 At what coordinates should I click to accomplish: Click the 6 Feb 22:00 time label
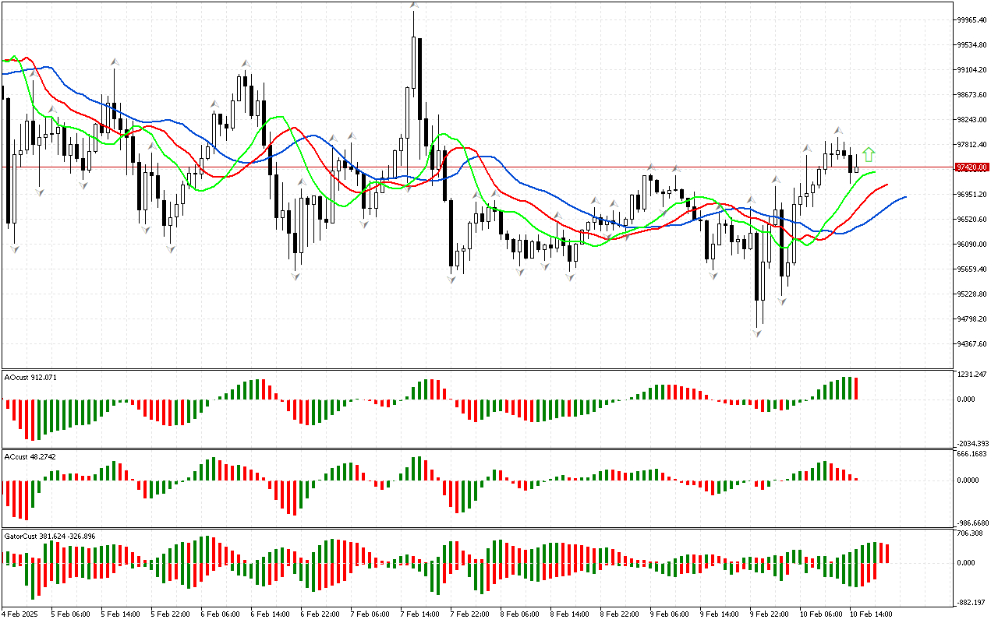pos(320,614)
